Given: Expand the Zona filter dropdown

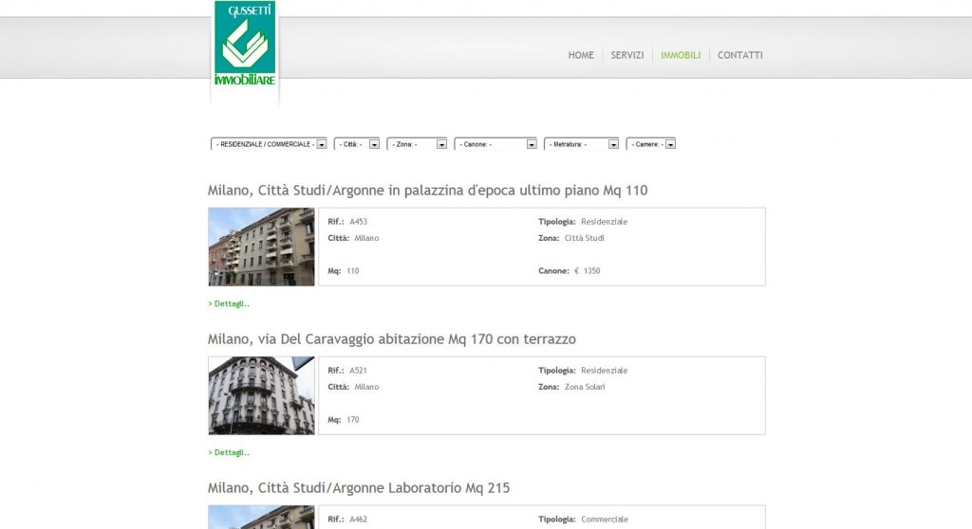Looking at the screenshot, I should tap(417, 144).
